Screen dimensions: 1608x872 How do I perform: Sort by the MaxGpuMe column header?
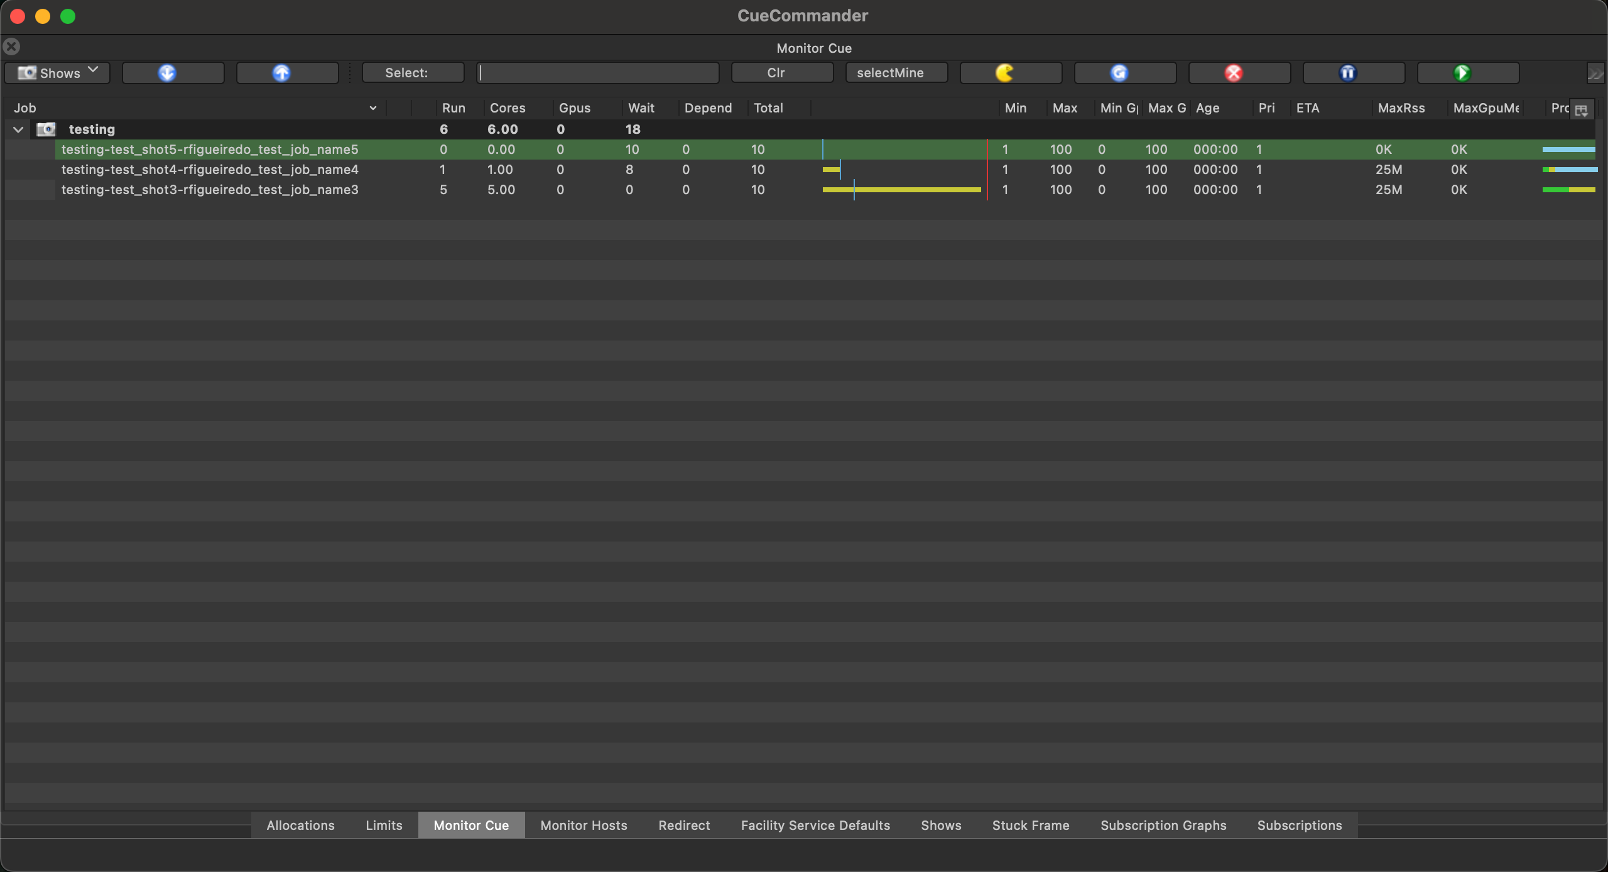click(x=1486, y=108)
